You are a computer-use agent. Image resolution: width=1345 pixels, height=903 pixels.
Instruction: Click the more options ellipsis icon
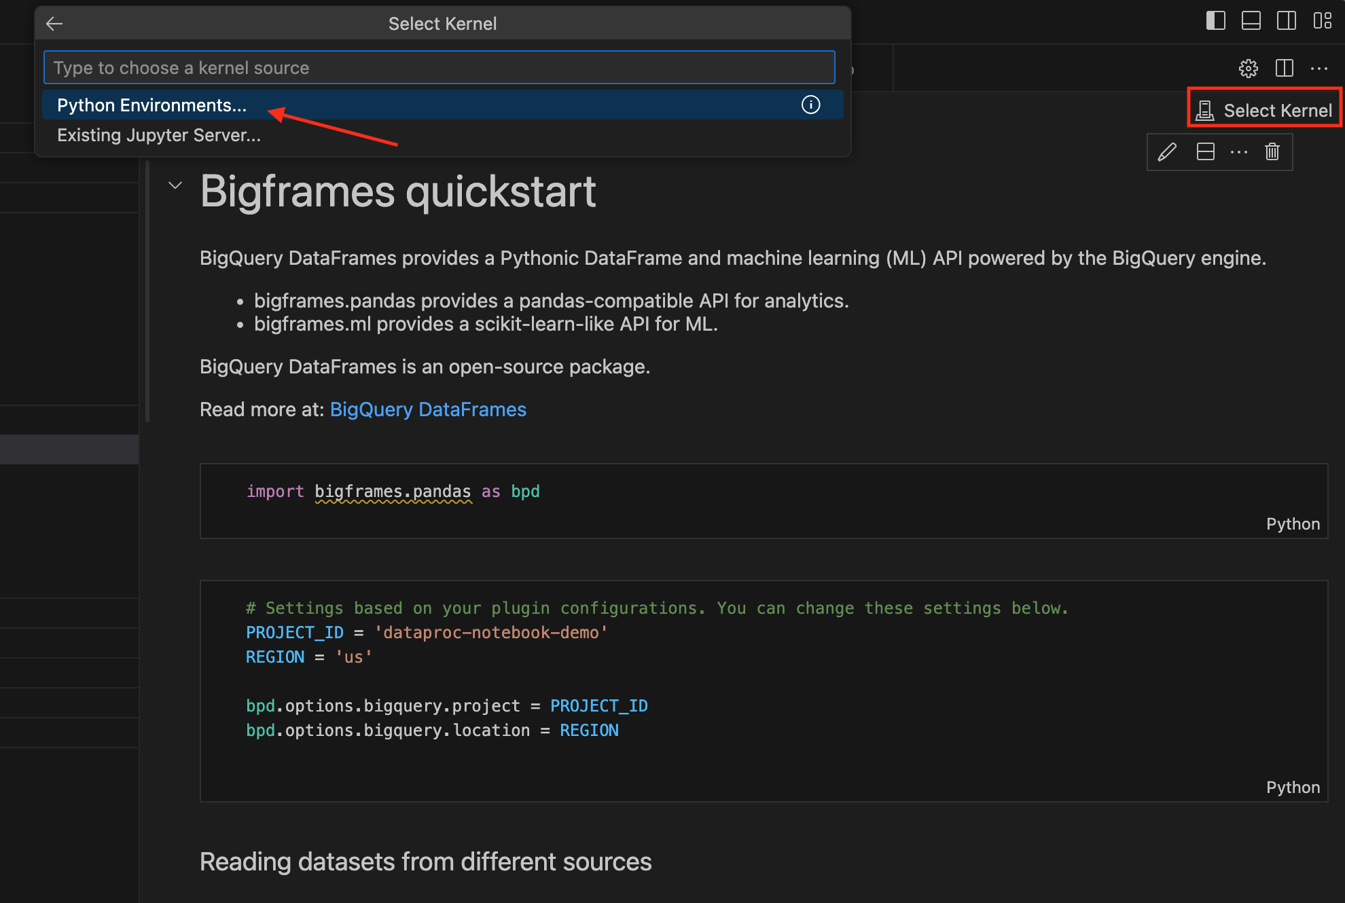[x=1239, y=151]
